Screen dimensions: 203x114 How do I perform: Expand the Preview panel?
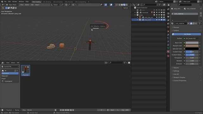click(x=176, y=28)
